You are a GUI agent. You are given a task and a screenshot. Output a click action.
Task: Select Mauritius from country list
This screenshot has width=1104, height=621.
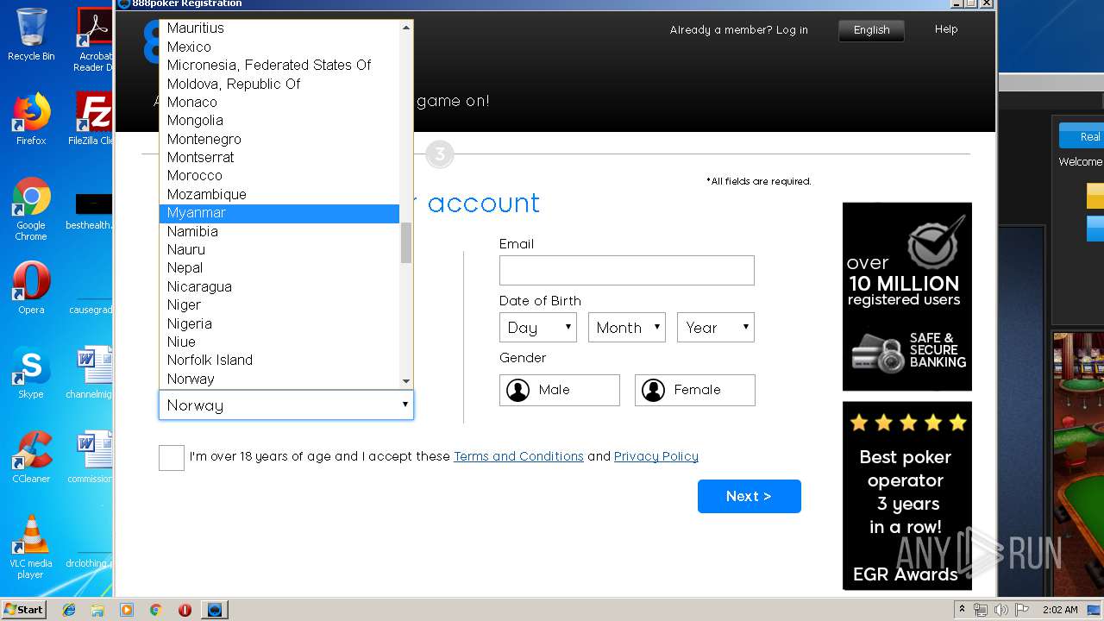279,28
